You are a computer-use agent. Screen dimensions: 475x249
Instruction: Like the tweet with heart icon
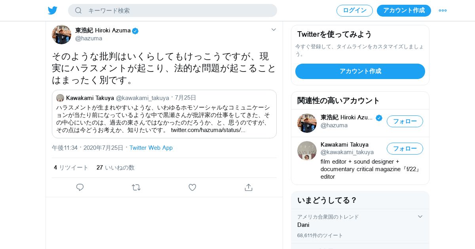(x=192, y=187)
